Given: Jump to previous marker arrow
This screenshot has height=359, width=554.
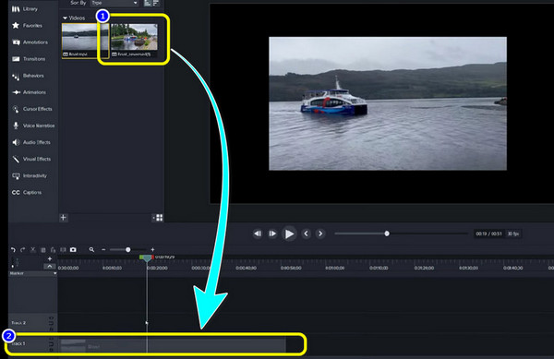Looking at the screenshot, I should pyautogui.click(x=306, y=233).
